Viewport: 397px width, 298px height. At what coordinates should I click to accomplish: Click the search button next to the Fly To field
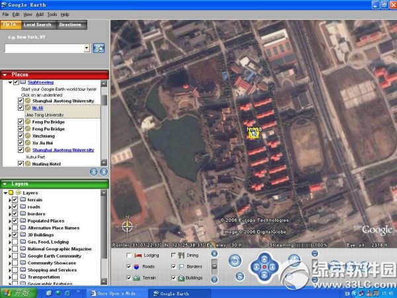click(x=99, y=48)
